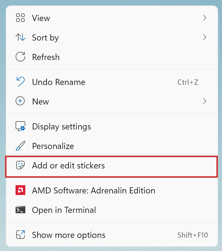Click the Terminal prompt icon
222x251 pixels.
[x=20, y=210]
